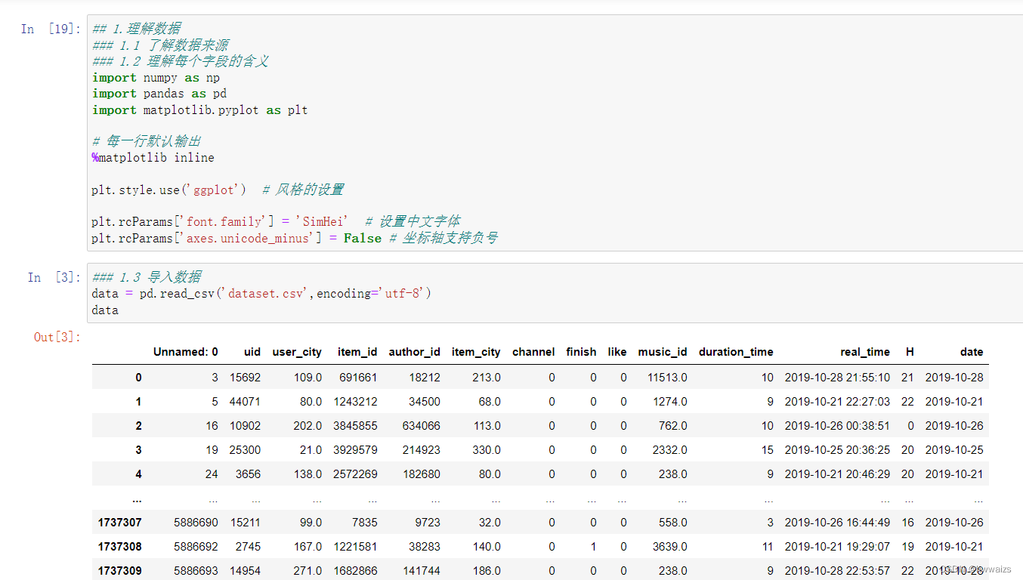This screenshot has height=580, width=1023.
Task: Click item_city value 330.0
Action: 487,450
